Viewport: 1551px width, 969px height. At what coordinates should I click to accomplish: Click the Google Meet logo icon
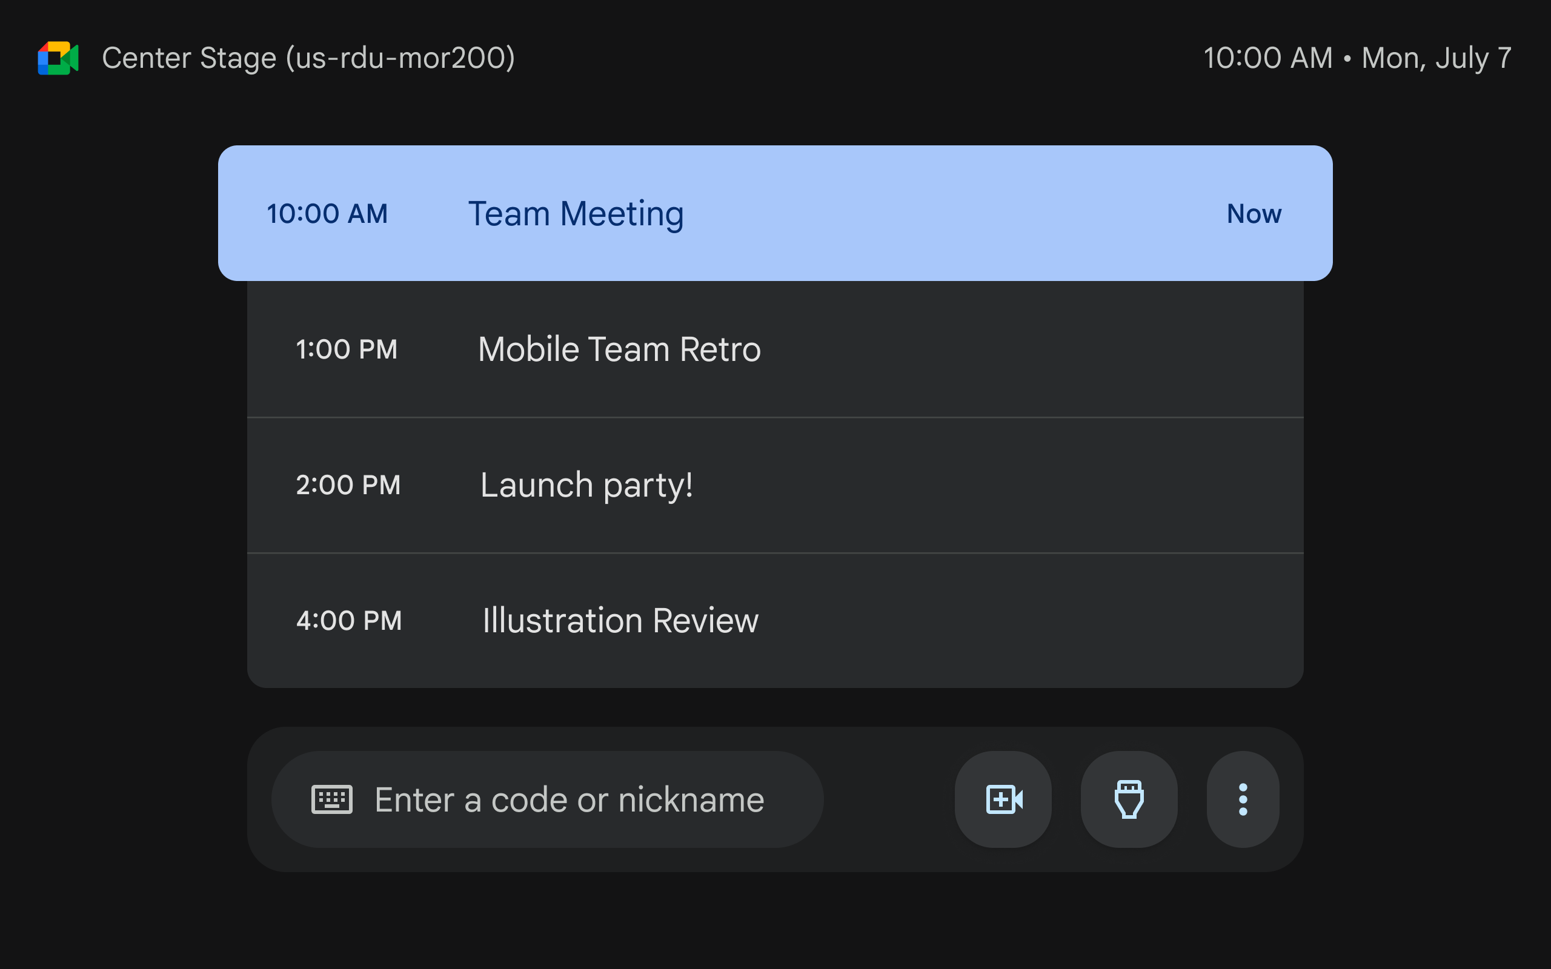pos(58,58)
